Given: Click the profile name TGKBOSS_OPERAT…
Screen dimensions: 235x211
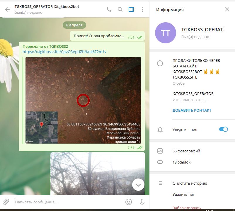Looking at the screenshot, I should coord(204,30).
